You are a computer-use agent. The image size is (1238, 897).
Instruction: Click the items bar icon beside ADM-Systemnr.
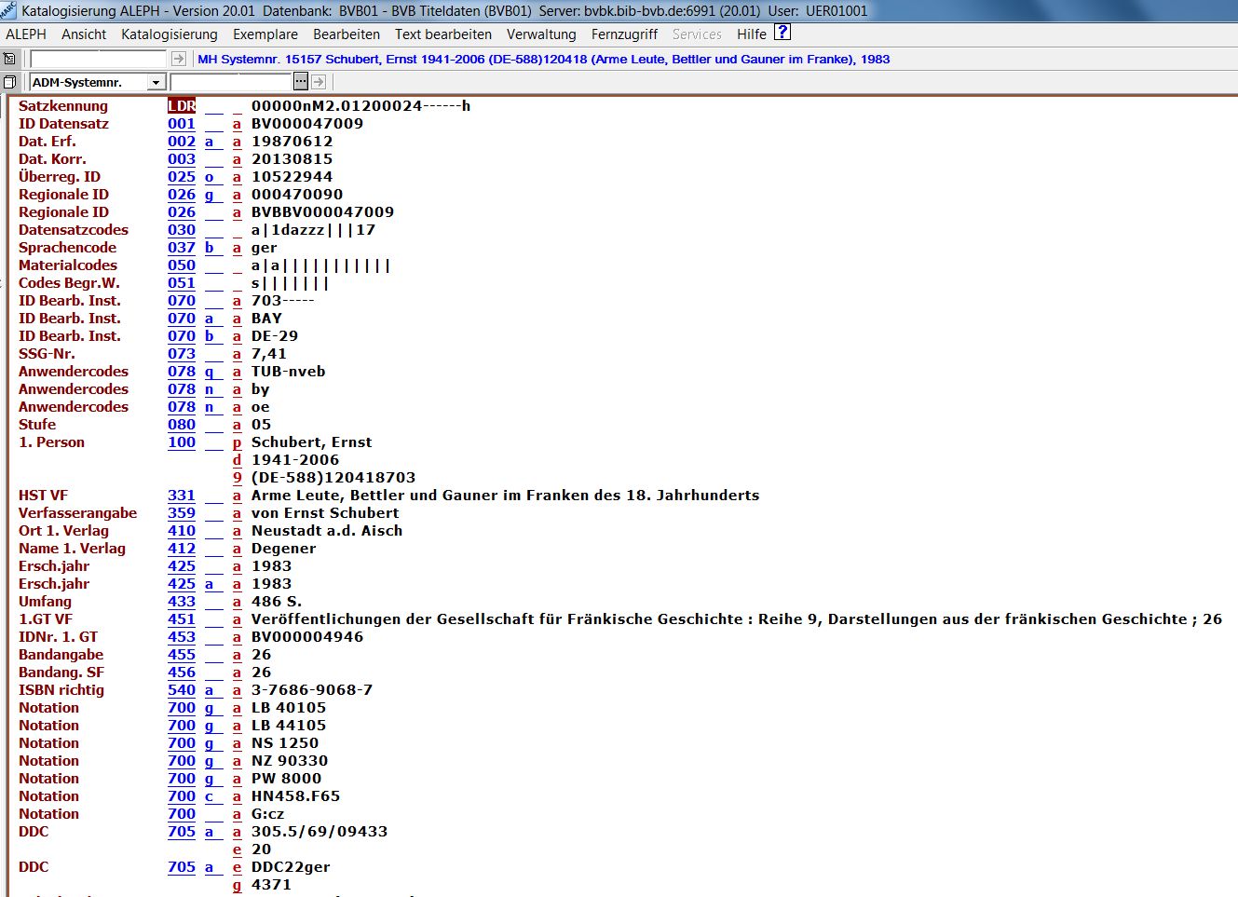(x=10, y=82)
